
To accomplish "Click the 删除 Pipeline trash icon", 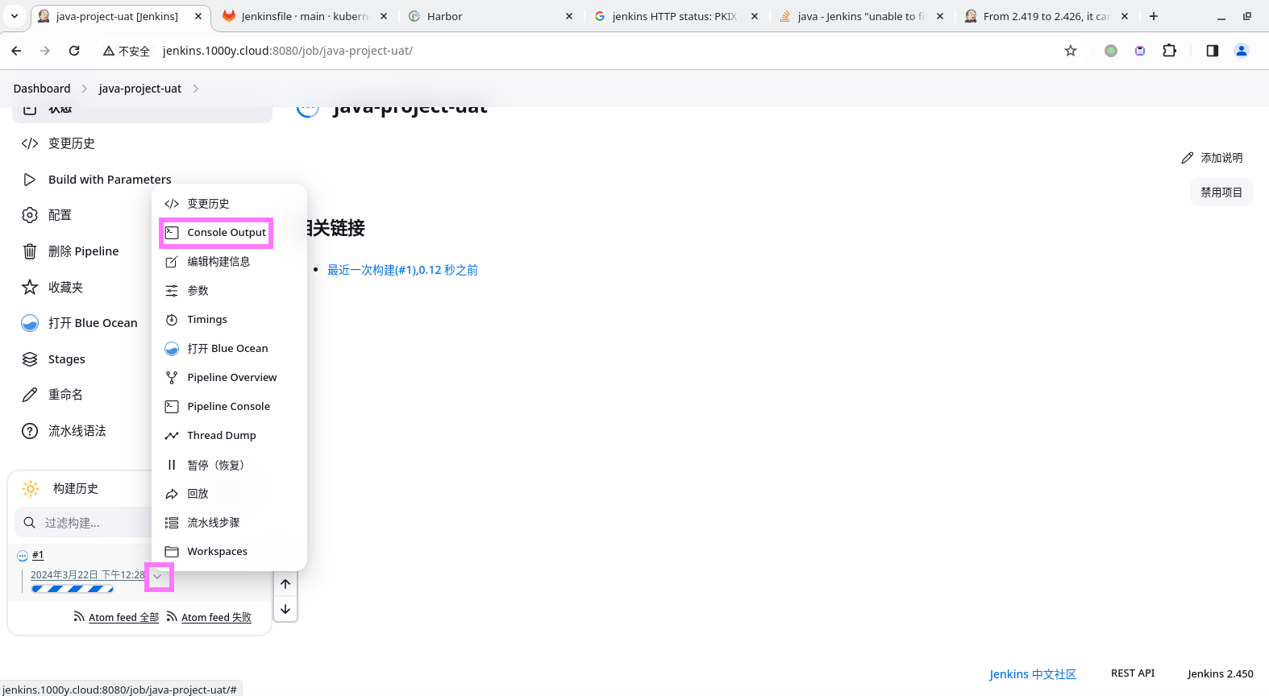I will [x=30, y=251].
